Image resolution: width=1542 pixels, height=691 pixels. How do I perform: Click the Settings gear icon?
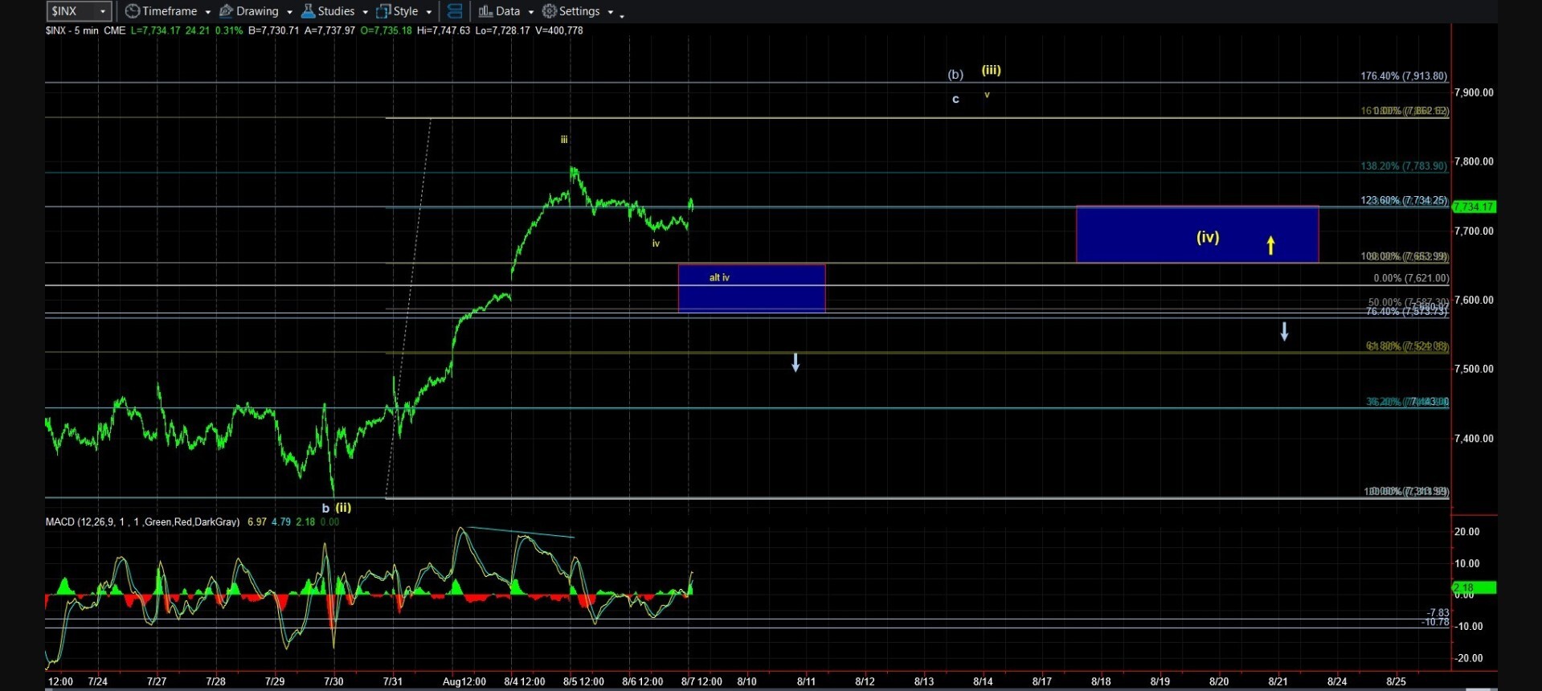(x=550, y=11)
